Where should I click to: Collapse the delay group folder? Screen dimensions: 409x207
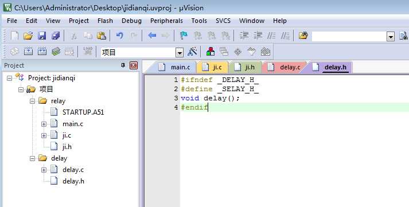(32, 158)
